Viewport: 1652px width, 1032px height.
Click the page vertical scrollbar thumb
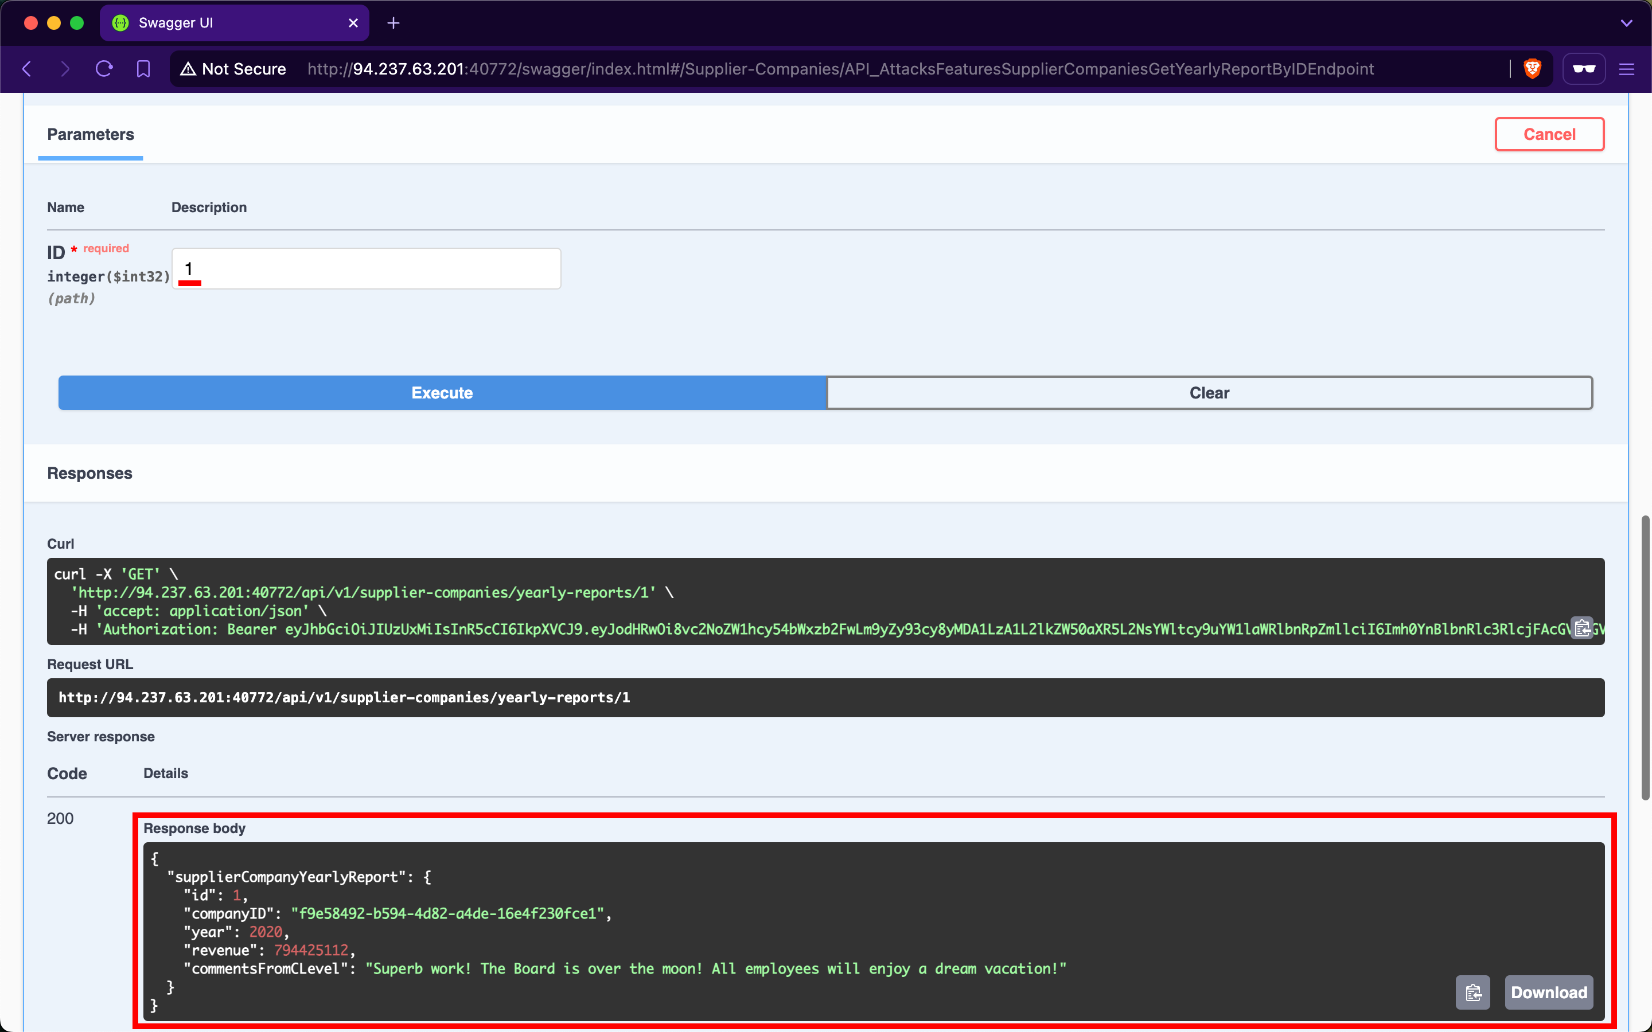(1645, 658)
